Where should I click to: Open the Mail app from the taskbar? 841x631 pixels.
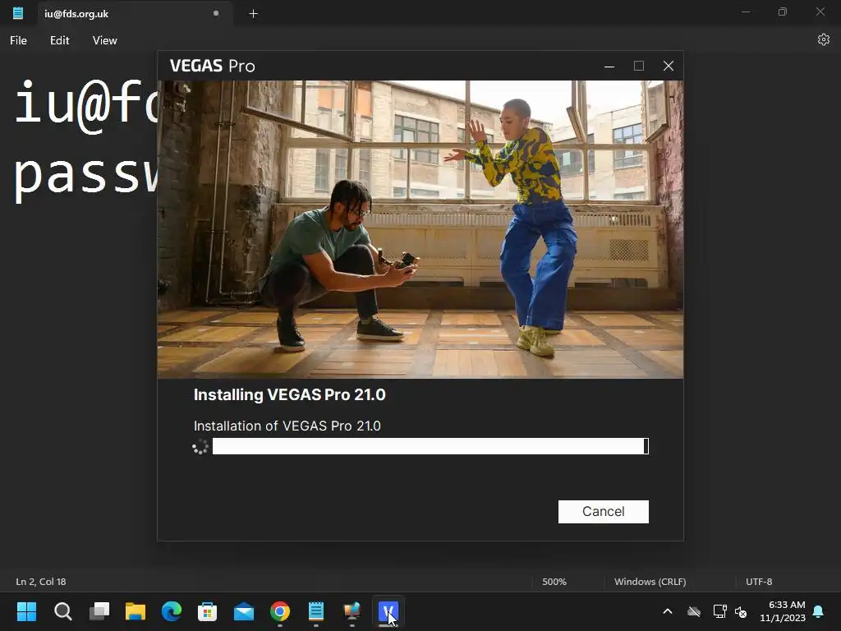point(244,611)
